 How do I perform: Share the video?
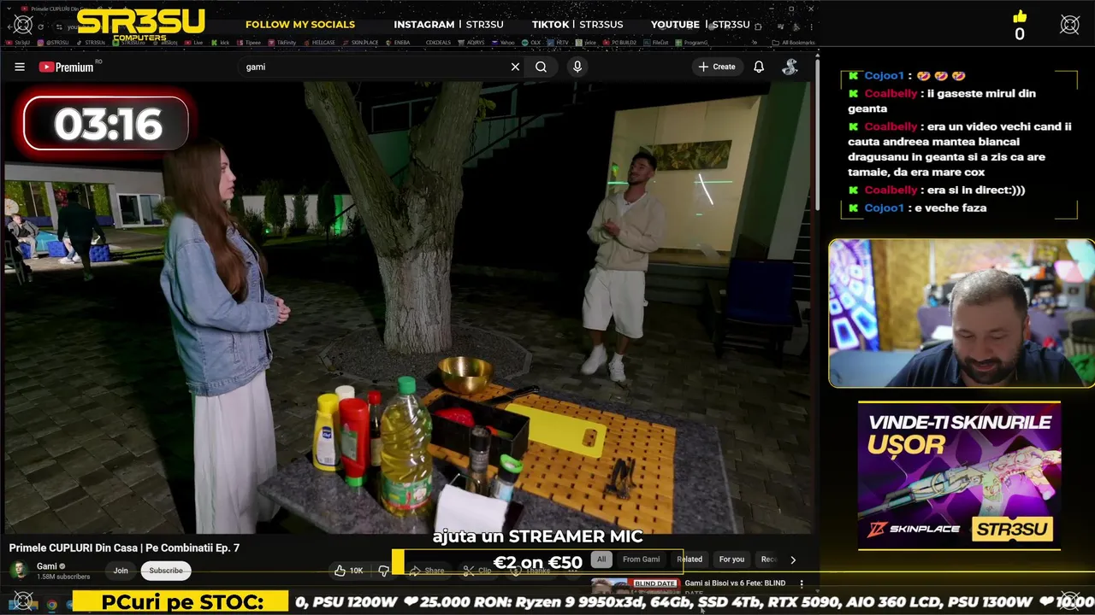pos(427,571)
